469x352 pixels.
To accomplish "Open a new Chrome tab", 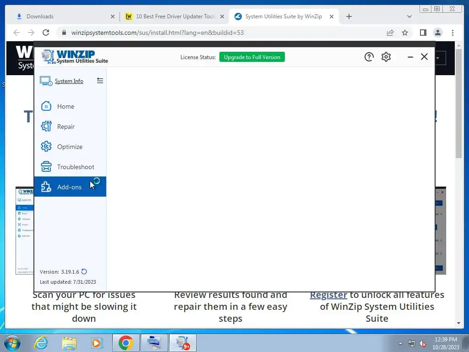I will [x=349, y=16].
